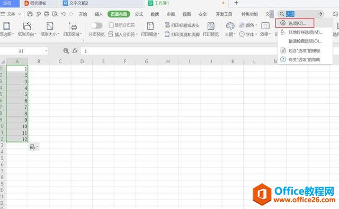This screenshot has height=209, width=339.
Task: Click the paste options icon below data
Action: [34, 147]
